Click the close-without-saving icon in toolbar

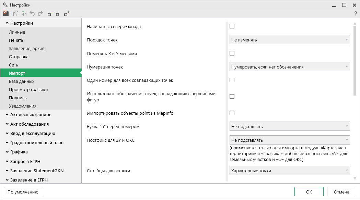point(5,14)
